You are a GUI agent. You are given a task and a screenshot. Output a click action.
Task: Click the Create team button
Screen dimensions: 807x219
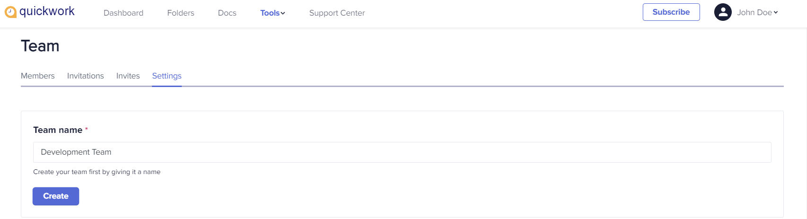tap(56, 196)
